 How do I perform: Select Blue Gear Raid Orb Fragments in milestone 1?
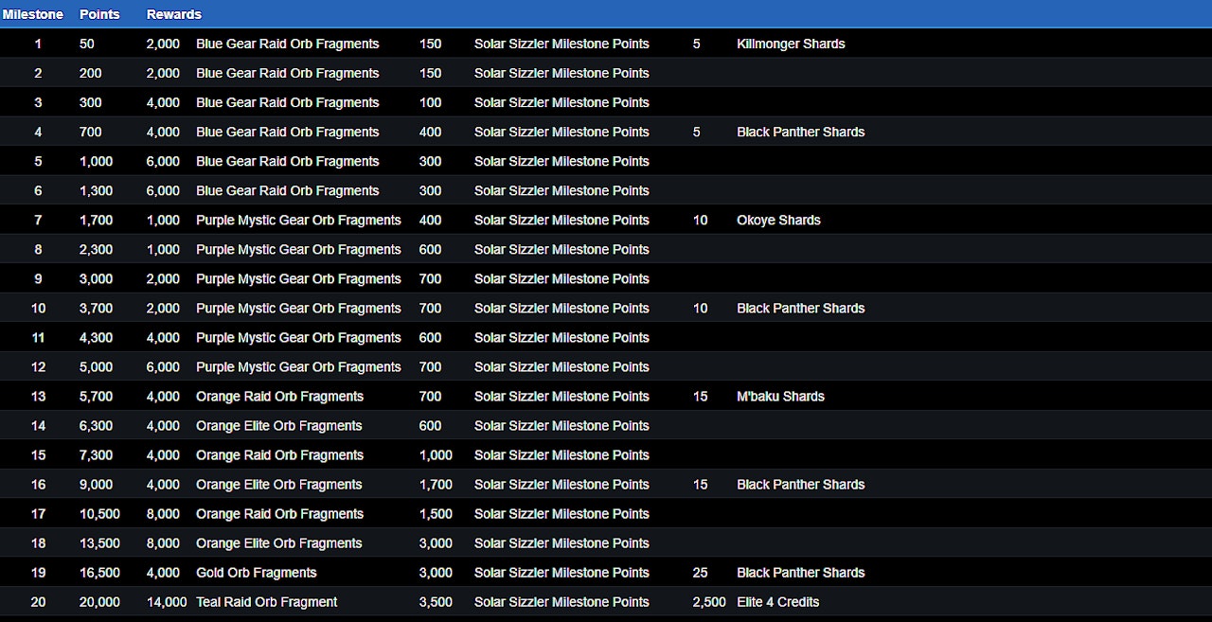click(287, 44)
